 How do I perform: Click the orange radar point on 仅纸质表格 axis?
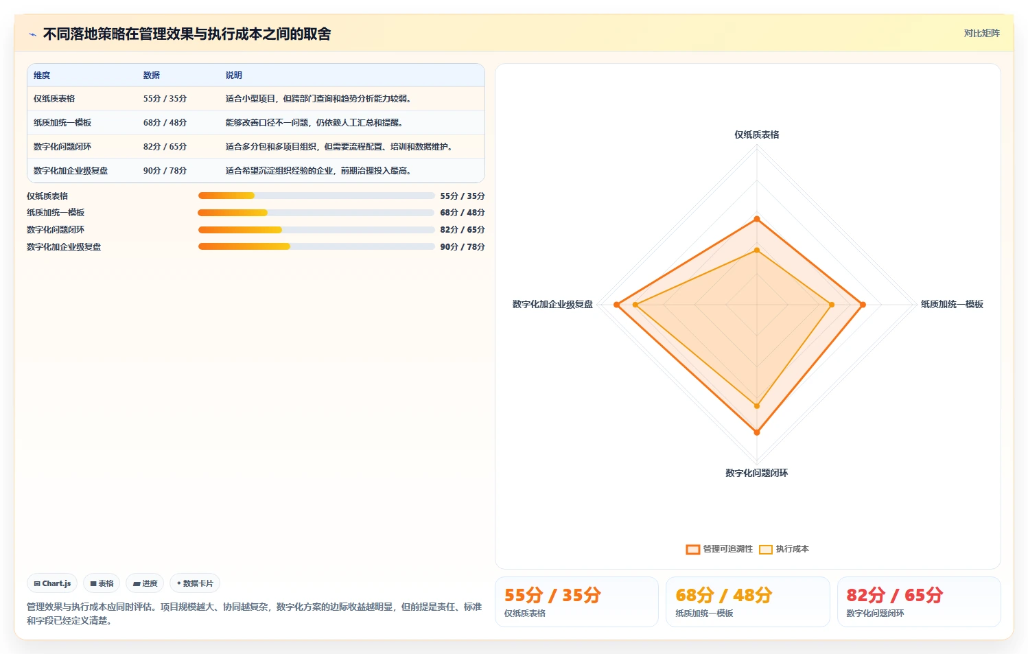[757, 219]
